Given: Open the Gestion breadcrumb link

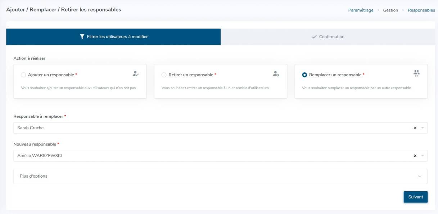Looking at the screenshot, I should [x=390, y=10].
